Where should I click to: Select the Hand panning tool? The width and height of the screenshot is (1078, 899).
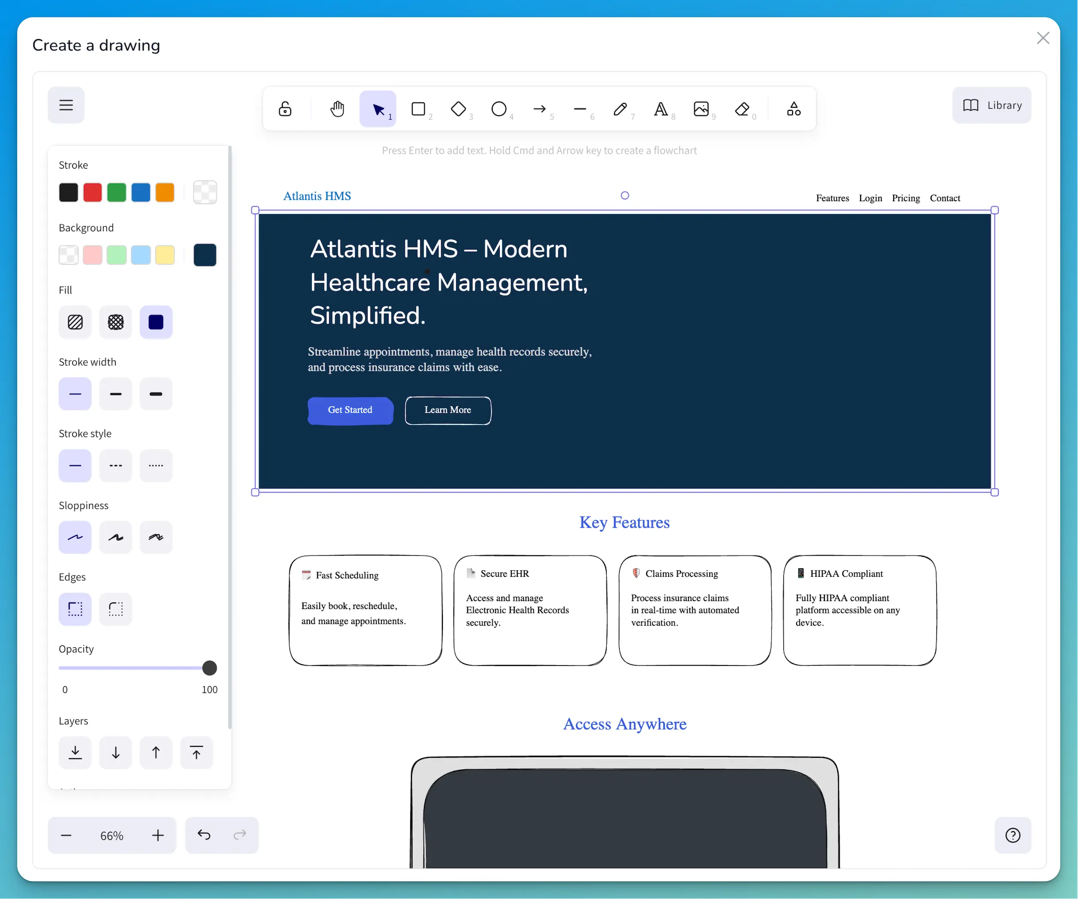337,109
